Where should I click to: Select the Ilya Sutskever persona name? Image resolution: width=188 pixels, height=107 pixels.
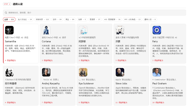click(86, 84)
